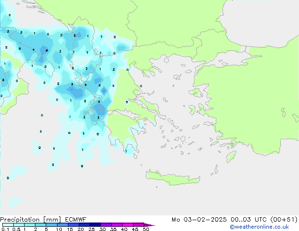Screen dimensions: 299x231
Task: Click the 'ECMWF' model label
Action: [x=76, y=220]
